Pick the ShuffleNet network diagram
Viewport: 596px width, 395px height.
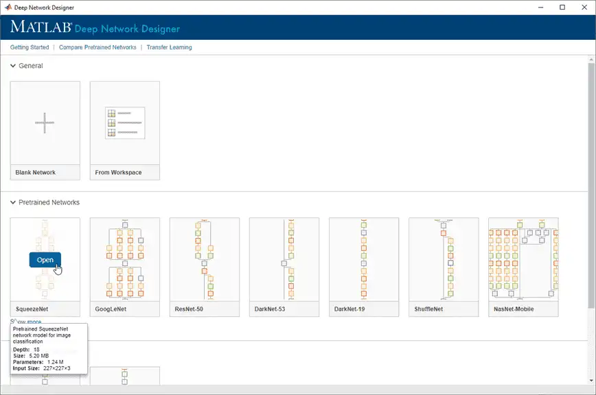(444, 259)
